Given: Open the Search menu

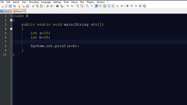Looking at the screenshot, I should click(x=16, y=2).
